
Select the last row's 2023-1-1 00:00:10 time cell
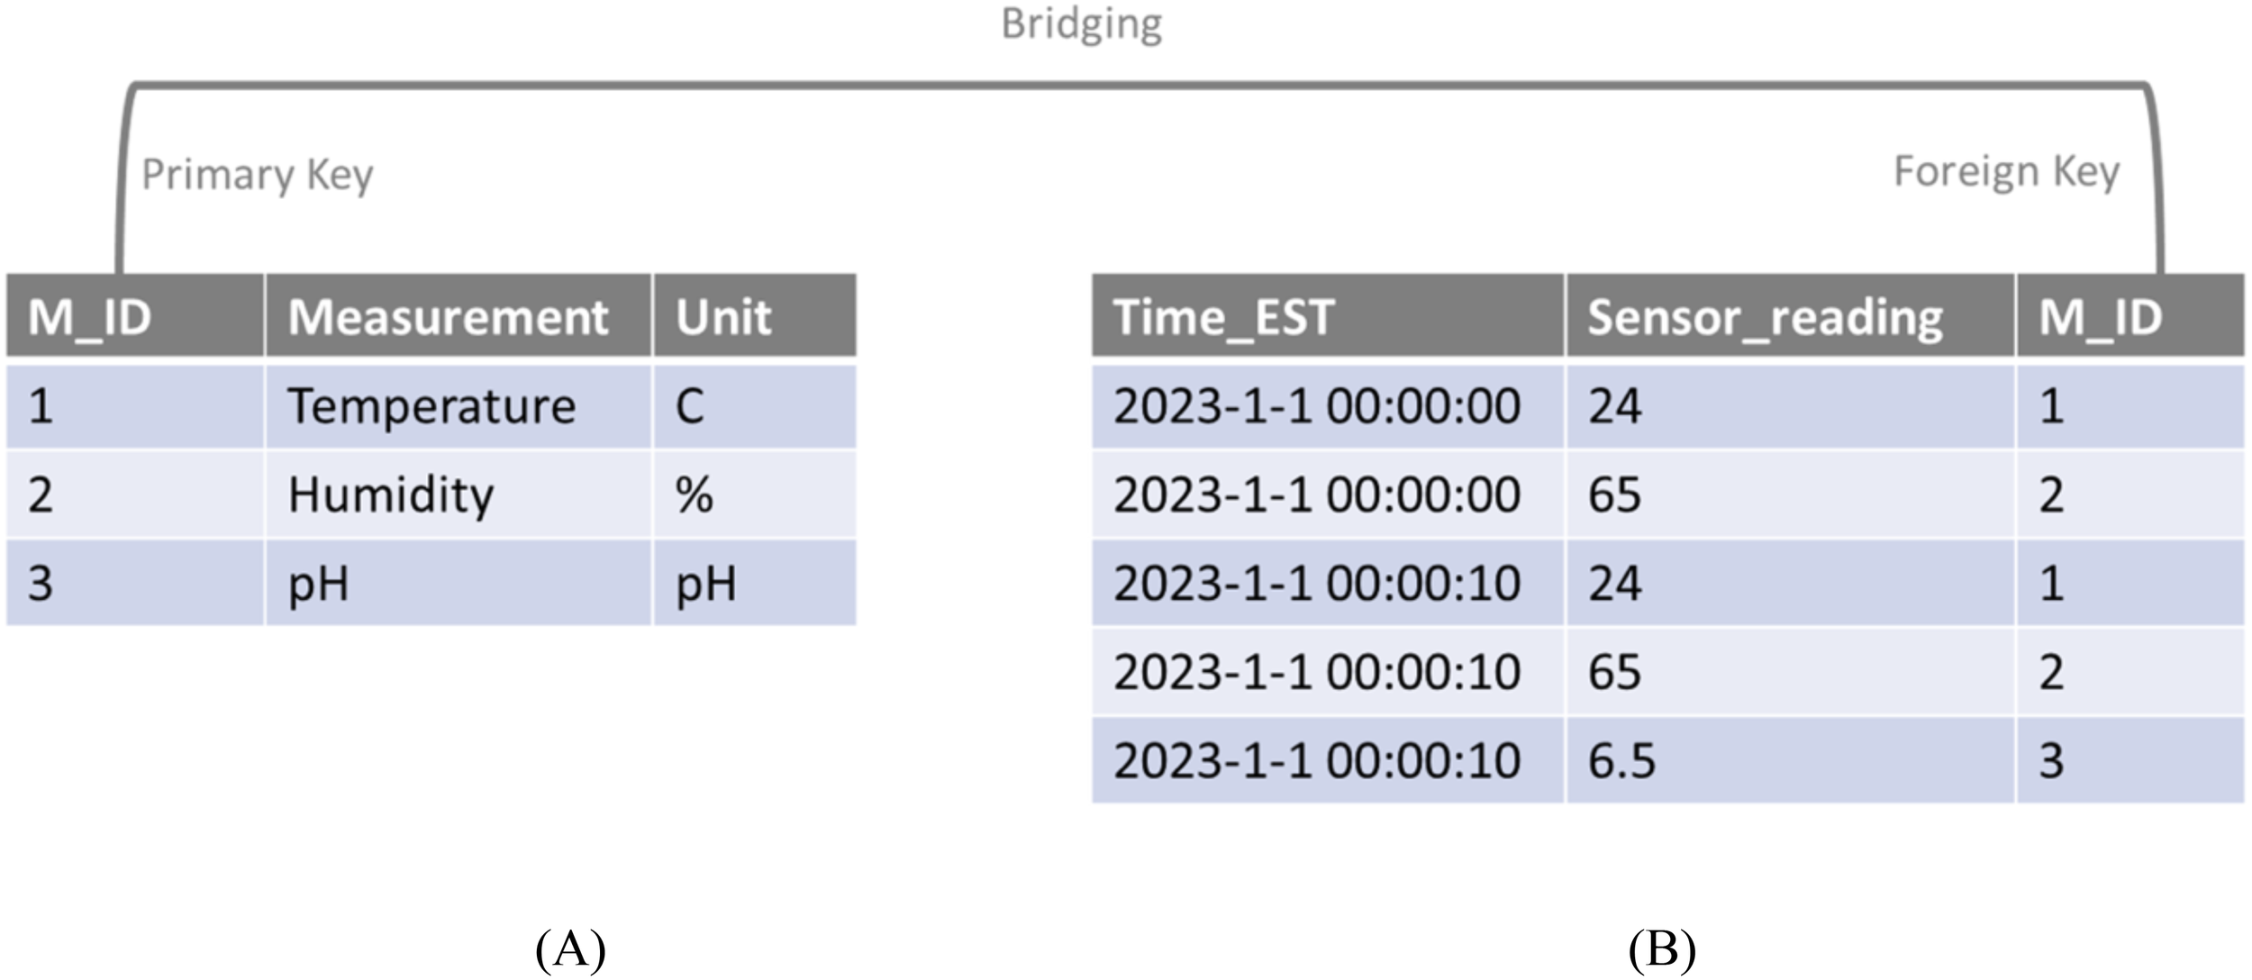(x=1317, y=761)
